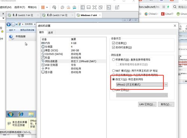Screen dimensions: 187x138
Task: Switch to the 选项 tab
Action: tap(50, 33)
